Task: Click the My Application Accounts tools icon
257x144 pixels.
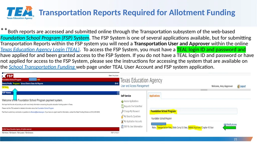Action: pos(122,121)
